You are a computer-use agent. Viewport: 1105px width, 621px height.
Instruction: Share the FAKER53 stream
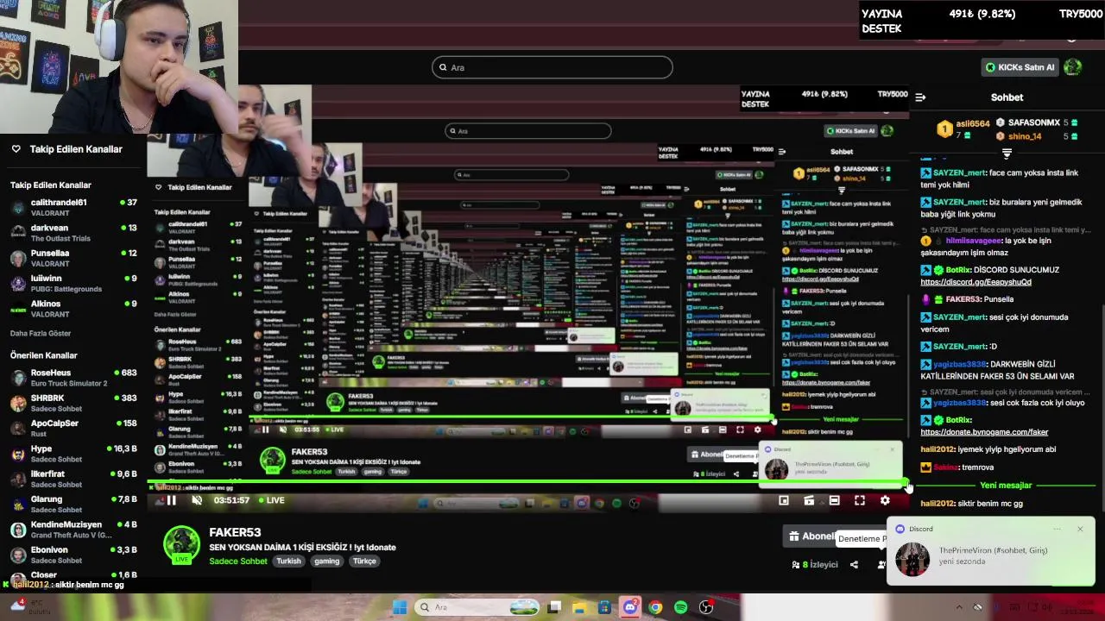pyautogui.click(x=854, y=565)
